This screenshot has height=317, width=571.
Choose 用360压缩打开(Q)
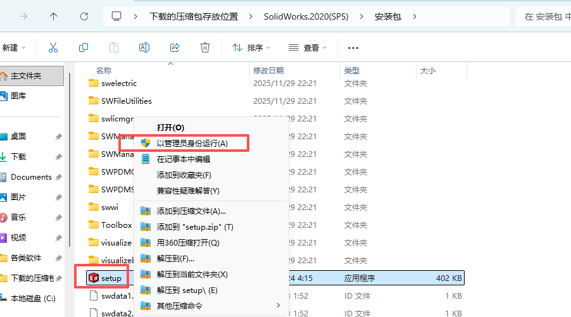tap(188, 243)
